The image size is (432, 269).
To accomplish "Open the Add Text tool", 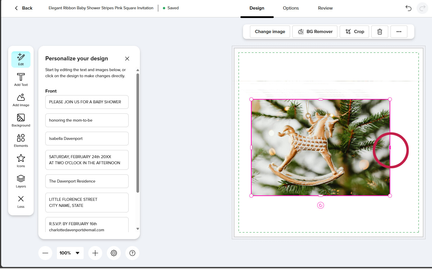I will click(21, 80).
